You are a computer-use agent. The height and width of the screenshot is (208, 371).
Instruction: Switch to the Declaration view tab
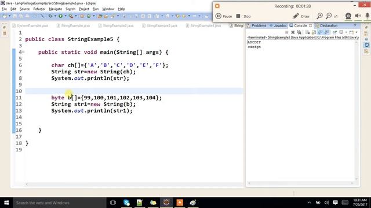[x=326, y=25]
